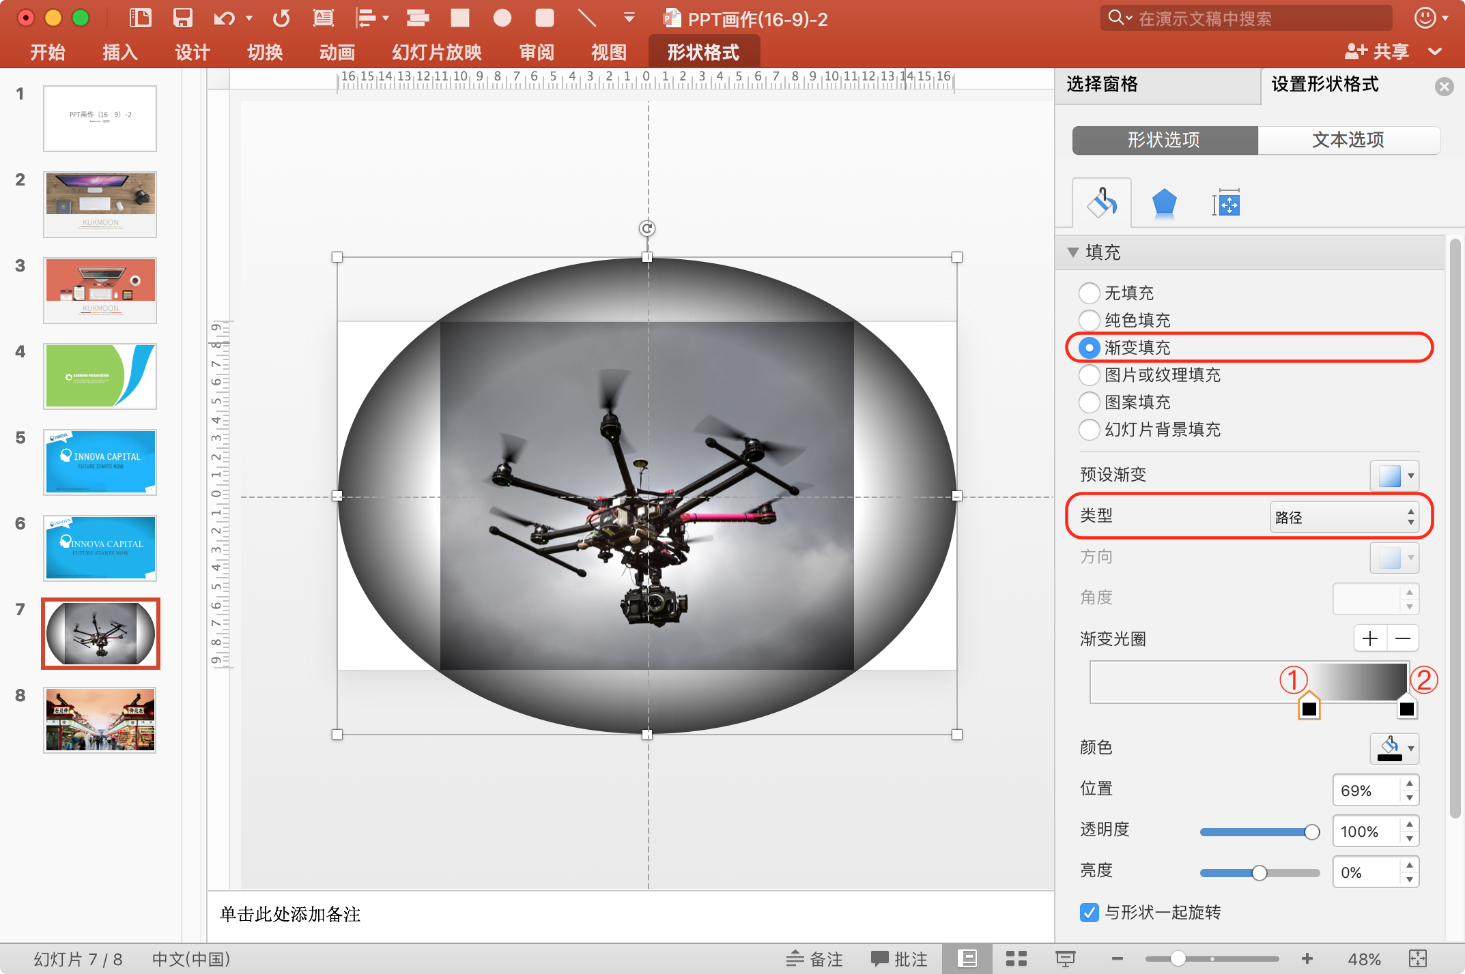Open the Size & Properties icon

[1226, 203]
